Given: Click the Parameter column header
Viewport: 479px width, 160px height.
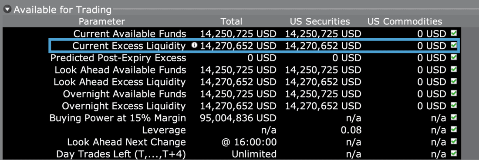Looking at the screenshot, I should 102,21.
